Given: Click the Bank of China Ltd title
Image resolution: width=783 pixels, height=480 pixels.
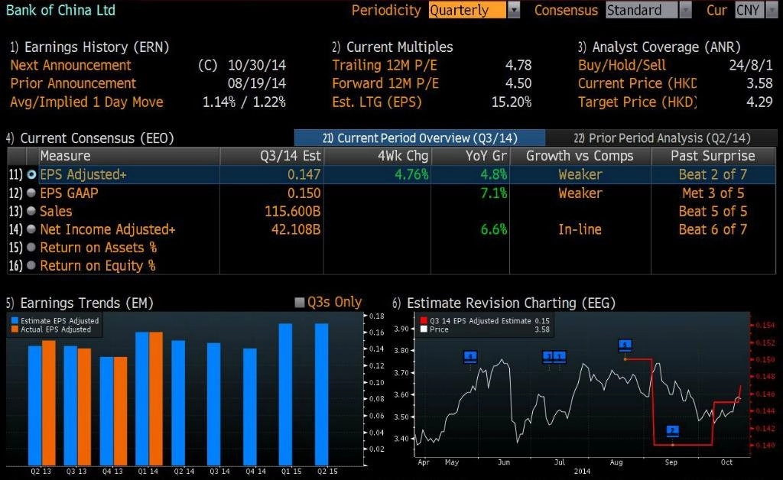Looking at the screenshot, I should coord(60,10).
